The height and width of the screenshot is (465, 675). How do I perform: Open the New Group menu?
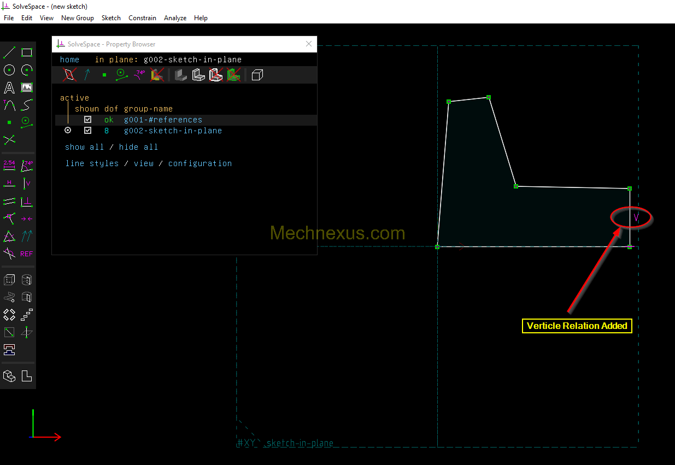[x=77, y=18]
